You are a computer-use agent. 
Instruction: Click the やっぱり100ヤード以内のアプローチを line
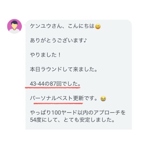click(x=78, y=113)
